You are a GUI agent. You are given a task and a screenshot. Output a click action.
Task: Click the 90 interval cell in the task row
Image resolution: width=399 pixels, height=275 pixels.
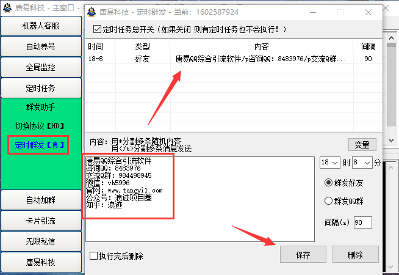click(368, 59)
